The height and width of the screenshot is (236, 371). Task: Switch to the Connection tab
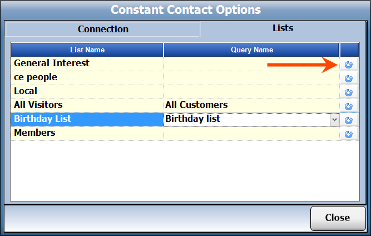point(103,29)
